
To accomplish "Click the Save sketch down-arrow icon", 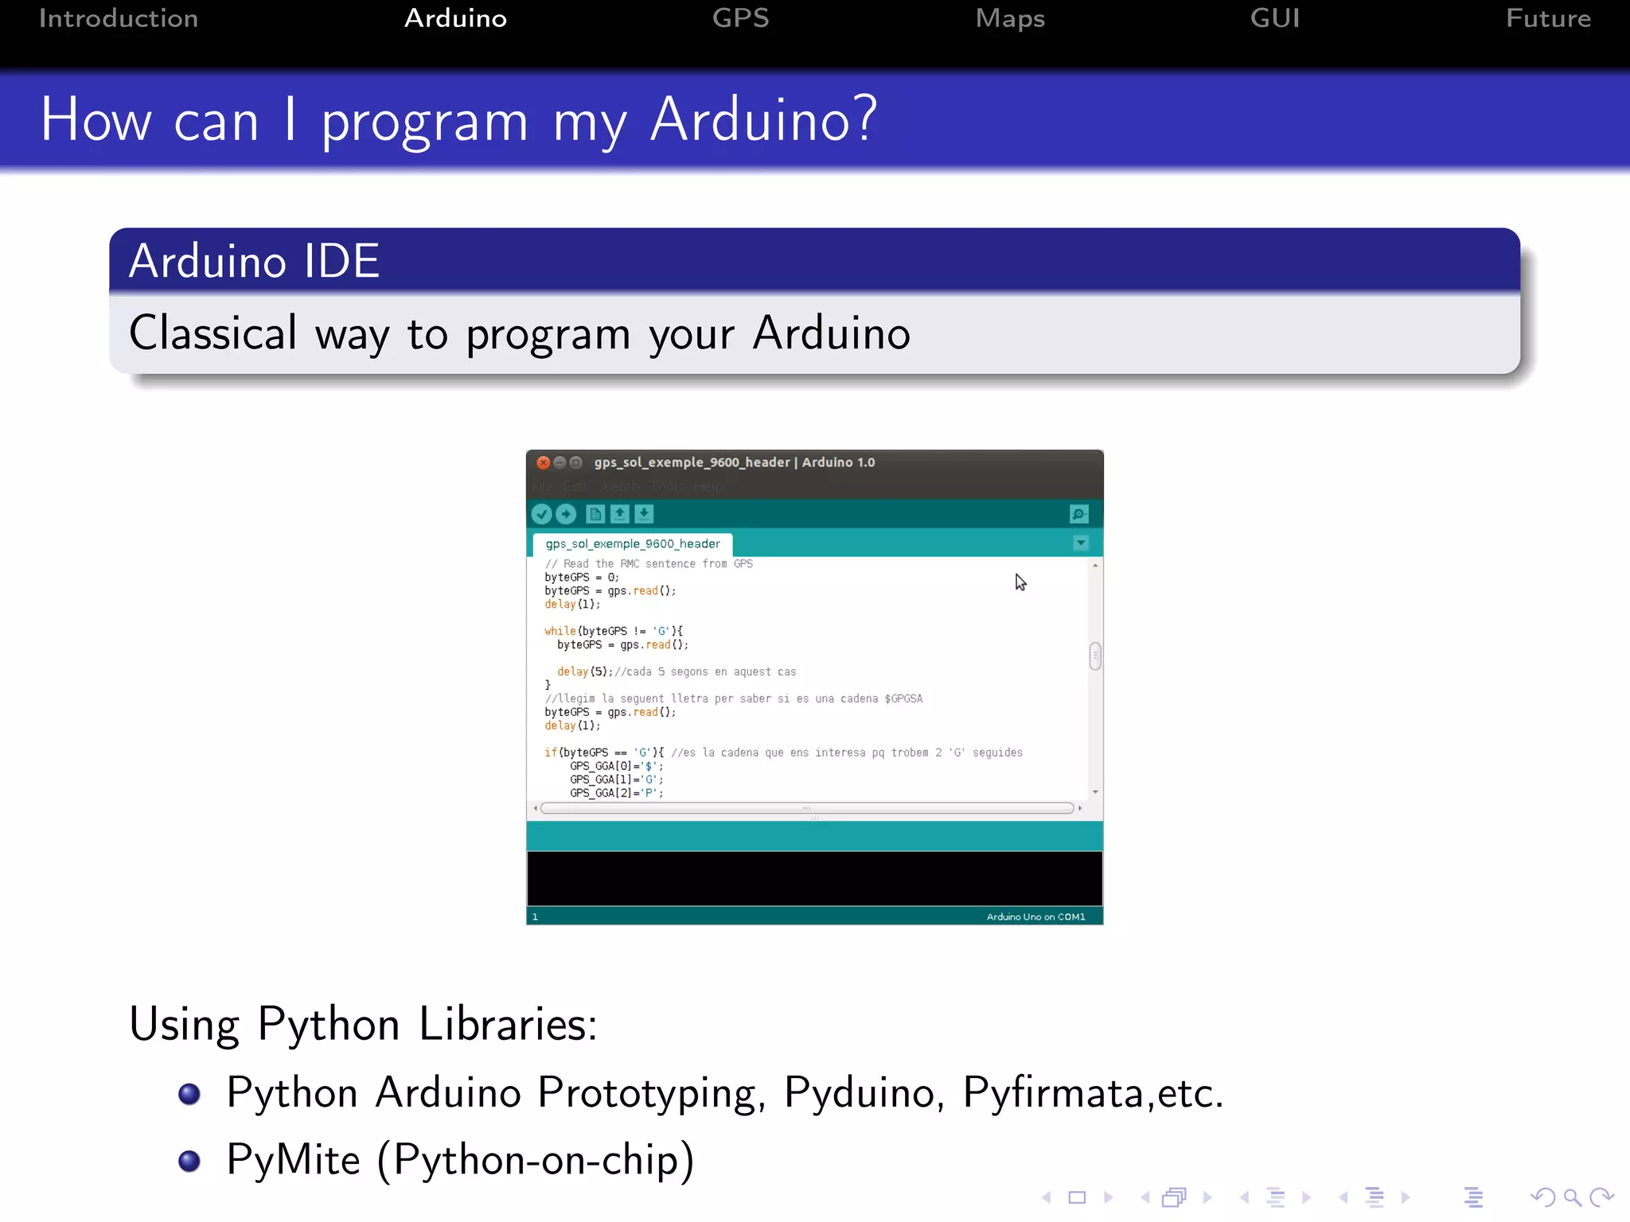I will pos(644,514).
